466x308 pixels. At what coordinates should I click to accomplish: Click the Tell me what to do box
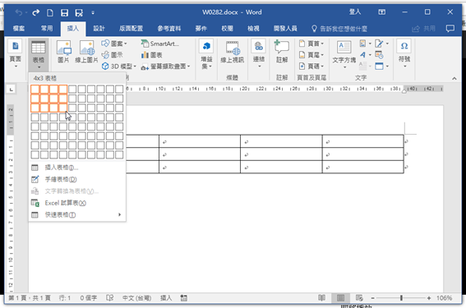(339, 29)
